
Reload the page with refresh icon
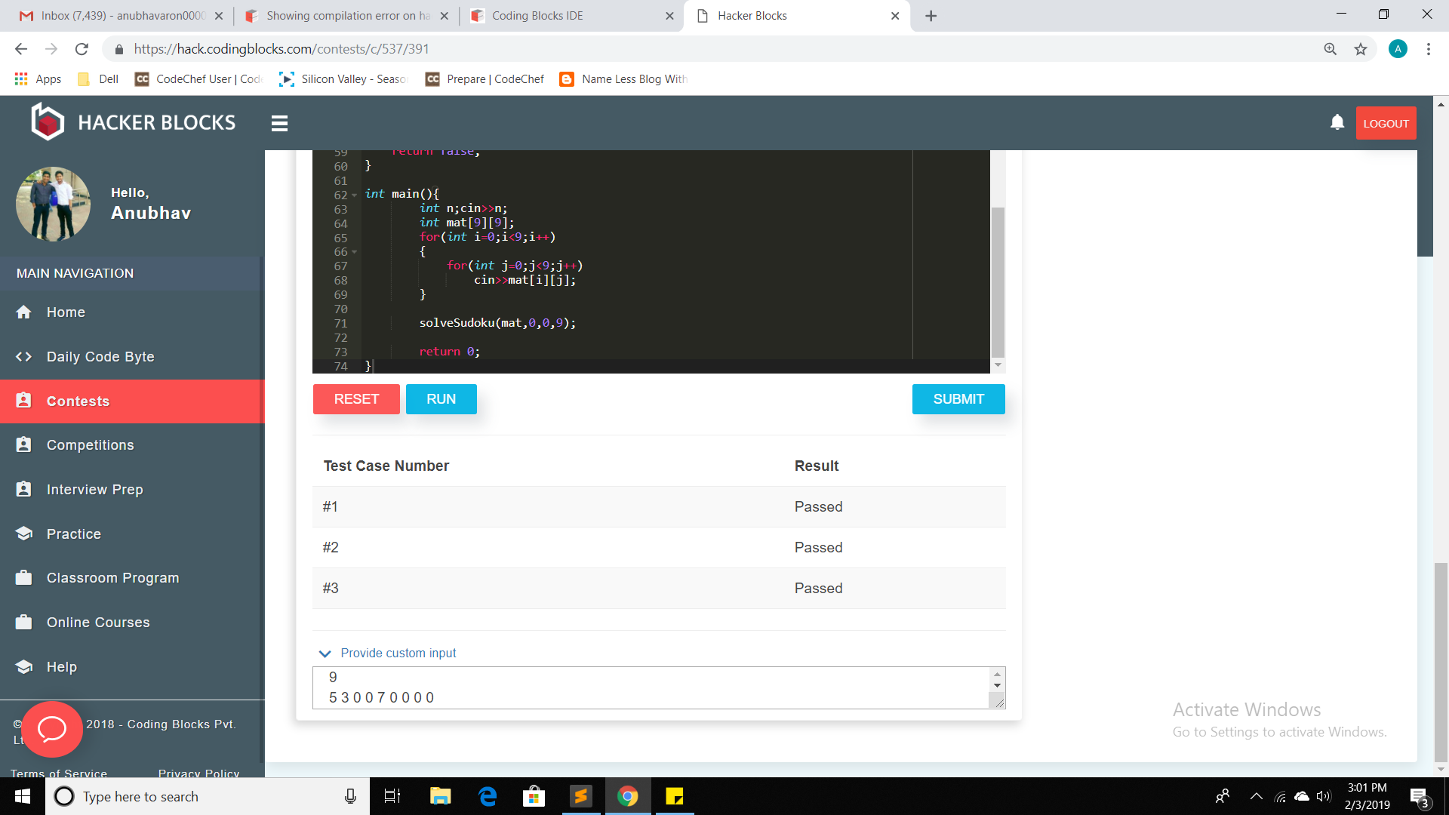82,49
